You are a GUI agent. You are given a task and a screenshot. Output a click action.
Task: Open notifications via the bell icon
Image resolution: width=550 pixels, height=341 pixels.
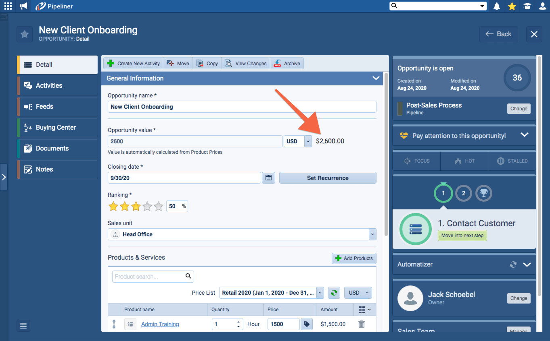pyautogui.click(x=496, y=6)
